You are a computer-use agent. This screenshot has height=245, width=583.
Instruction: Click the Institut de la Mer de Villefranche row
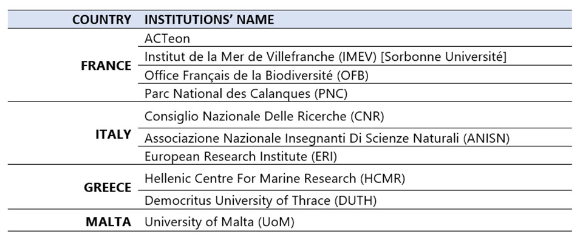pos(355,56)
